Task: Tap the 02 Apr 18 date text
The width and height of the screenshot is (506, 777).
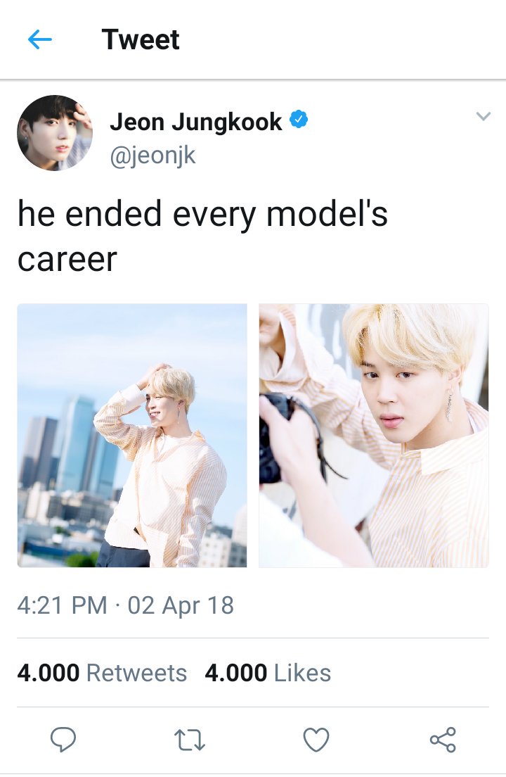Action: pos(181,605)
